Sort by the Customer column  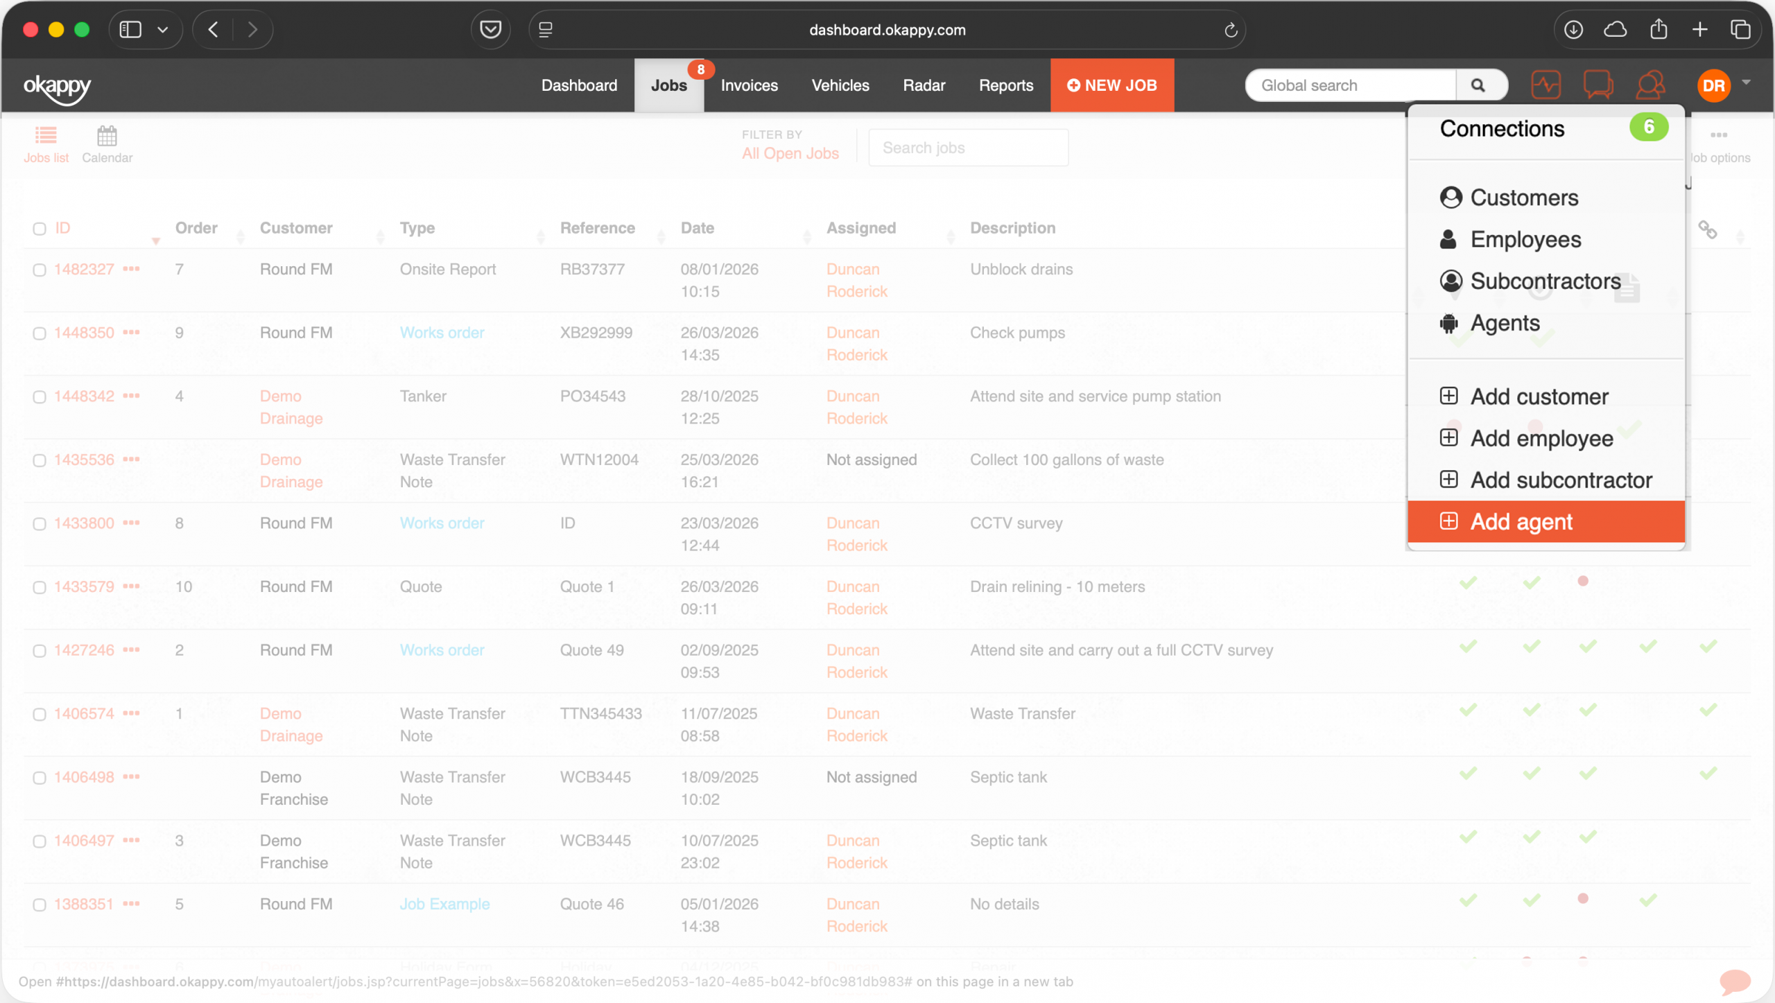tap(296, 228)
